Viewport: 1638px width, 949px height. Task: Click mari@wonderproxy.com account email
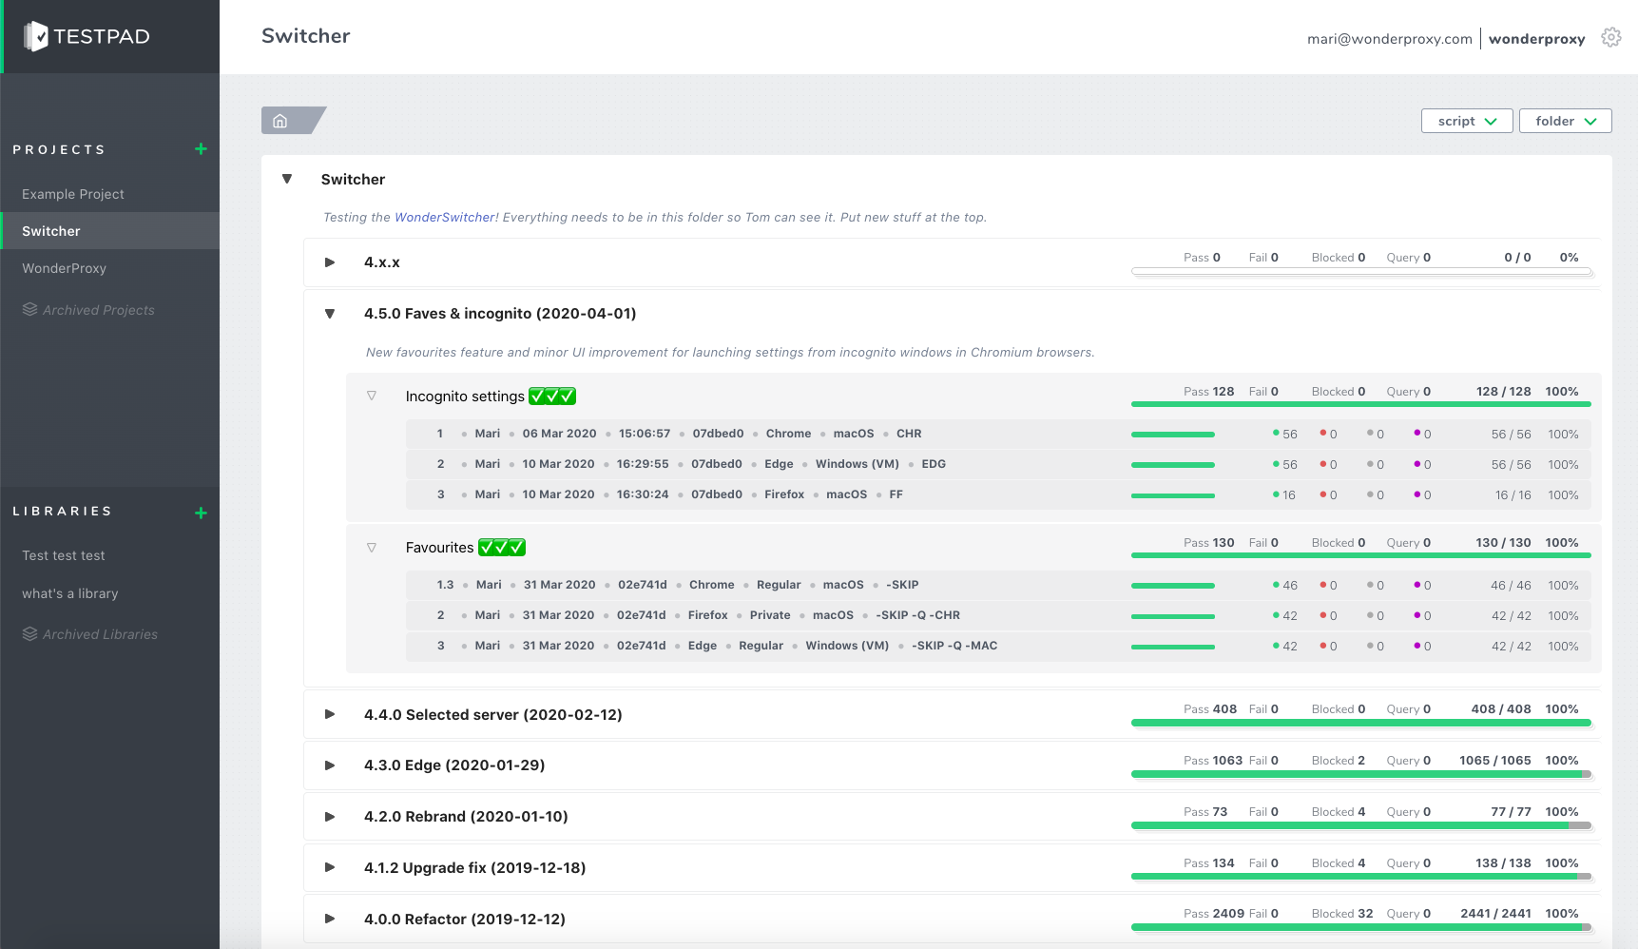1389,39
